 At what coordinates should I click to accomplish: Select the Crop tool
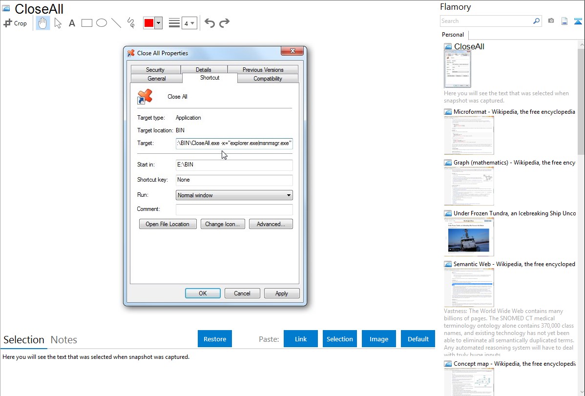(15, 23)
